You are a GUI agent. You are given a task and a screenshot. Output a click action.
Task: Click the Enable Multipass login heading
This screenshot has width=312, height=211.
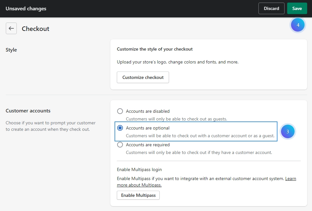pos(139,169)
